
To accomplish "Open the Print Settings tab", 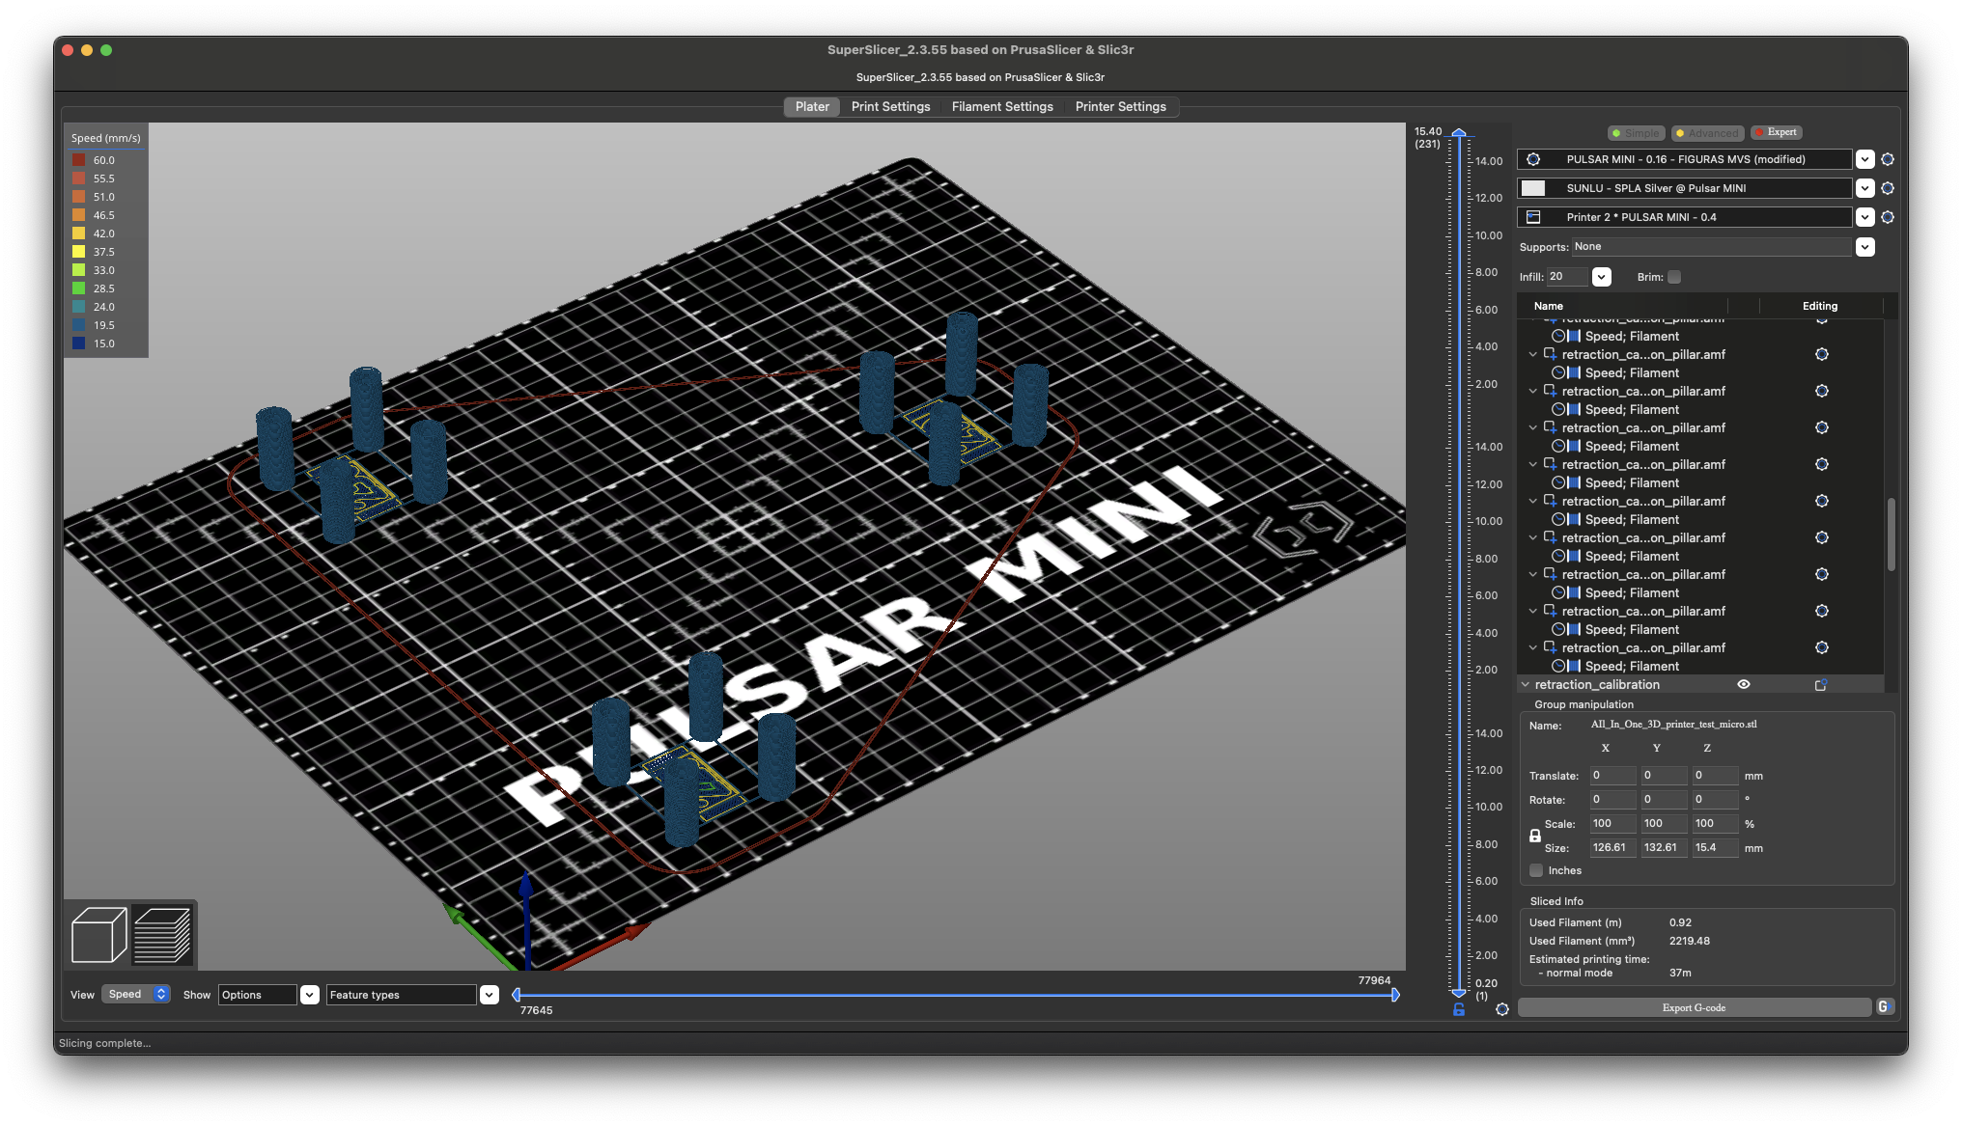I will pos(890,106).
